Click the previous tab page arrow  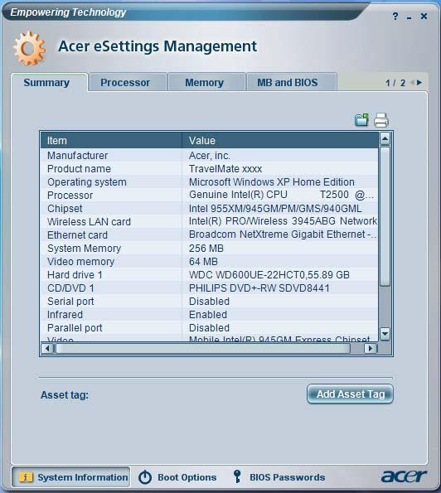pyautogui.click(x=411, y=82)
